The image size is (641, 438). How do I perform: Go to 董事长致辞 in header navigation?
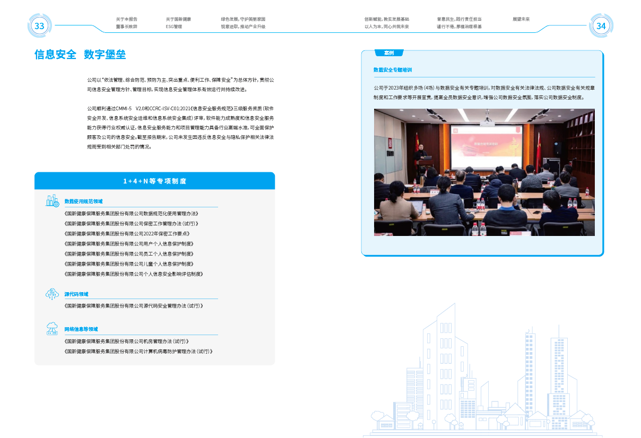[126, 27]
